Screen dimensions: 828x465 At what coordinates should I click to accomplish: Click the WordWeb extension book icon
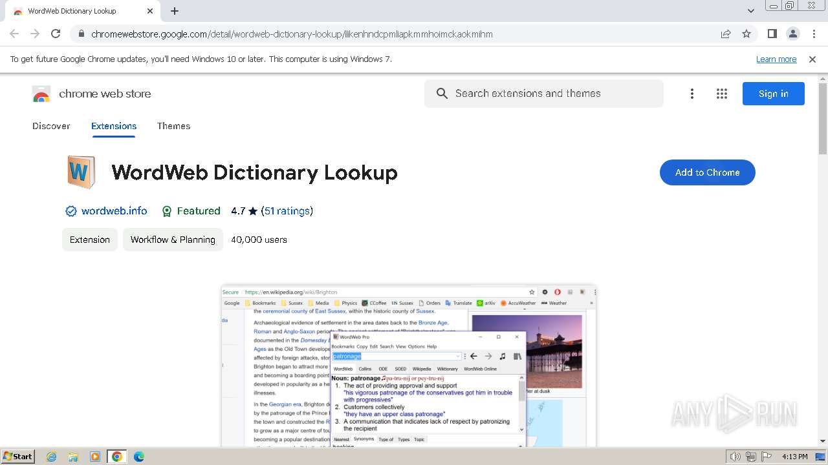tap(81, 172)
